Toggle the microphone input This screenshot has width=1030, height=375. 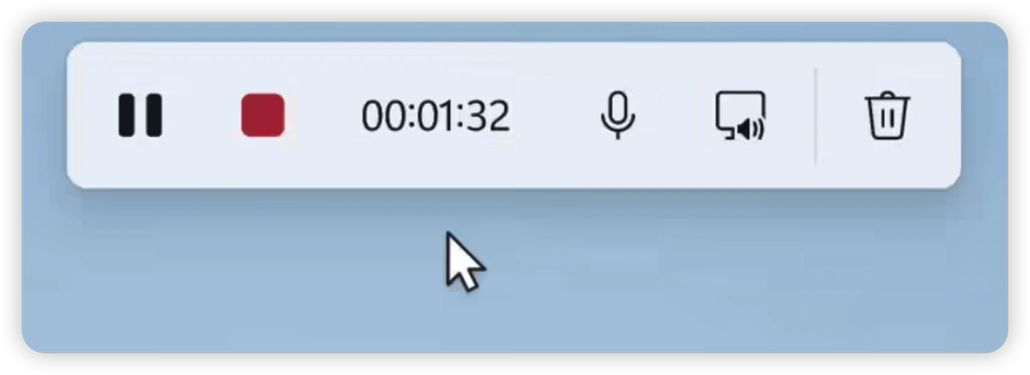pos(618,116)
